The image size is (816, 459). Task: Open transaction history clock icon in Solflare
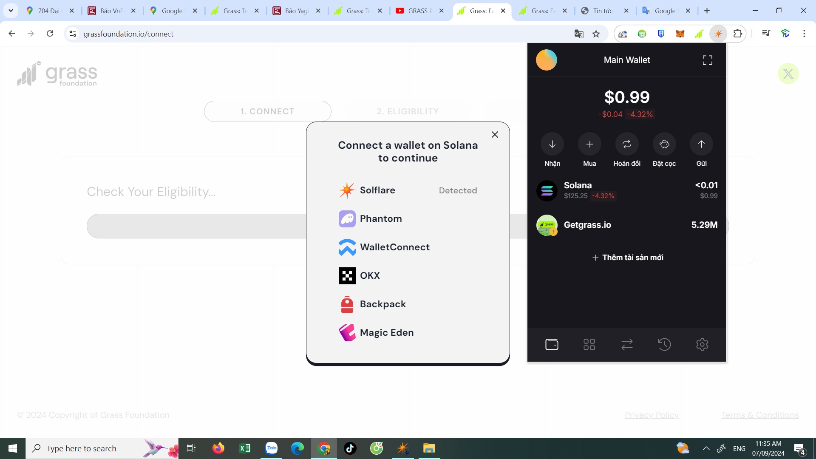(665, 344)
